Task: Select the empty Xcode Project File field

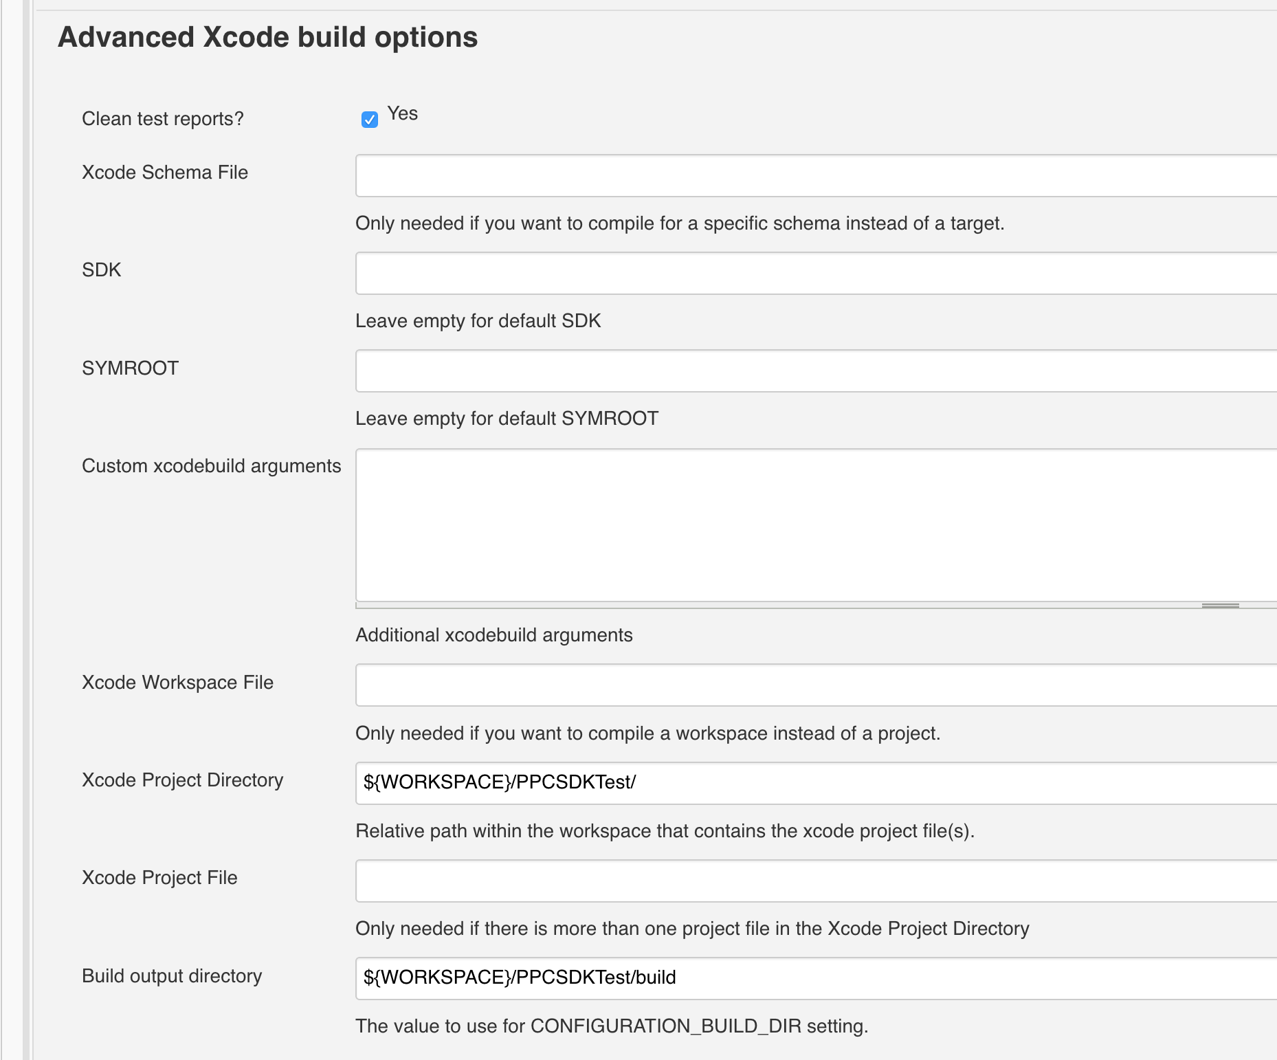Action: pos(814,881)
